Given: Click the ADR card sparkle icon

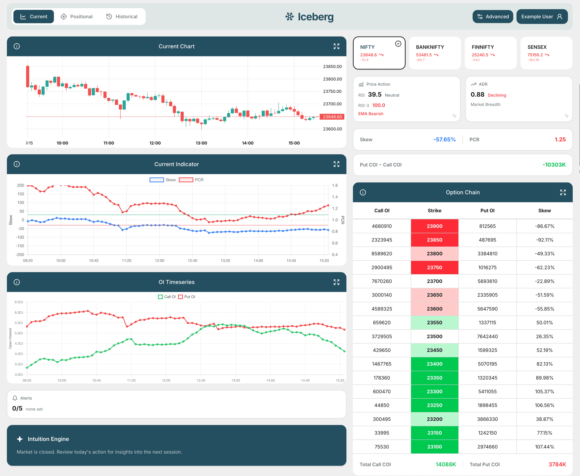Looking at the screenshot, I should coord(566,116).
